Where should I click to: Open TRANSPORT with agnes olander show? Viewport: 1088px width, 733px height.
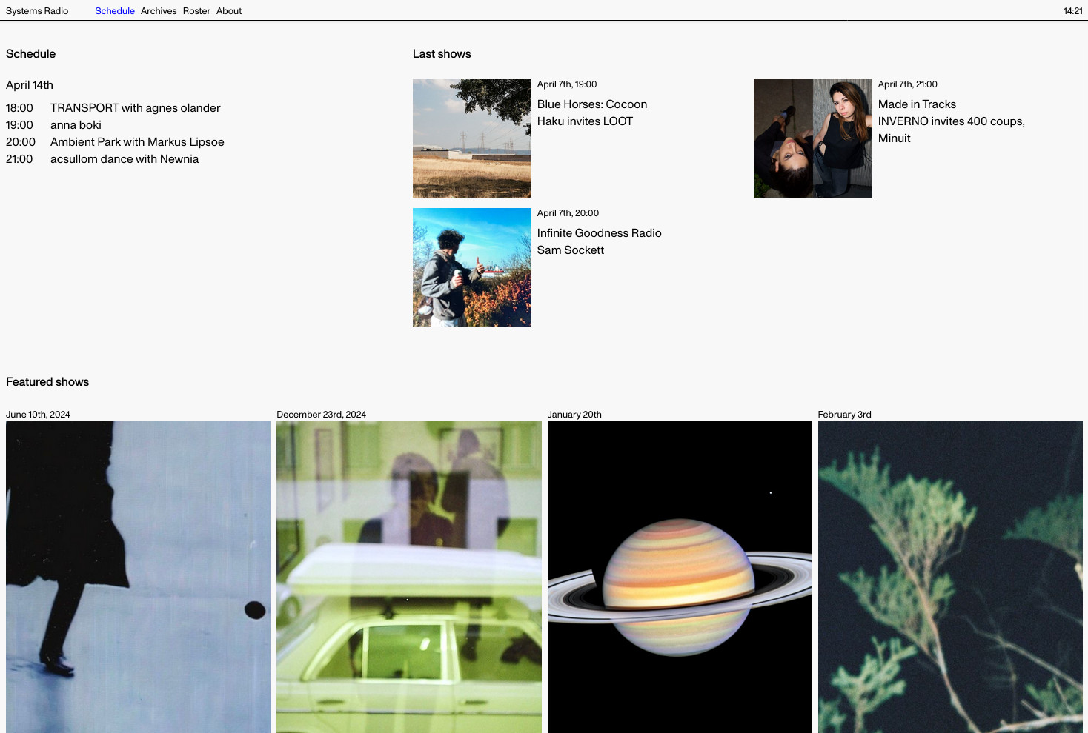point(135,108)
